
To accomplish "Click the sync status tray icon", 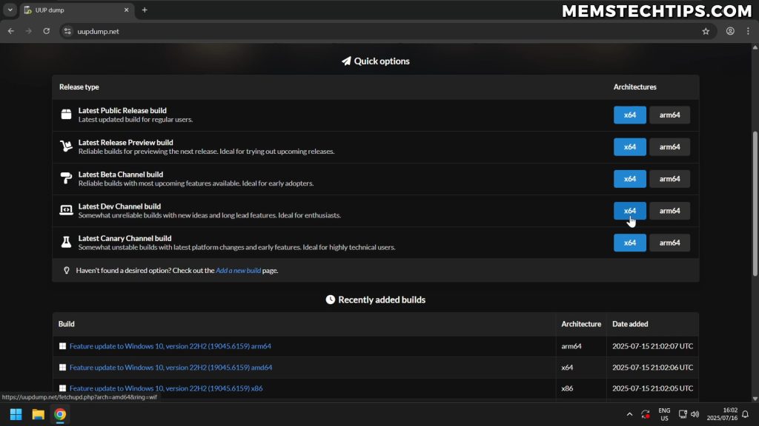I will 646,414.
